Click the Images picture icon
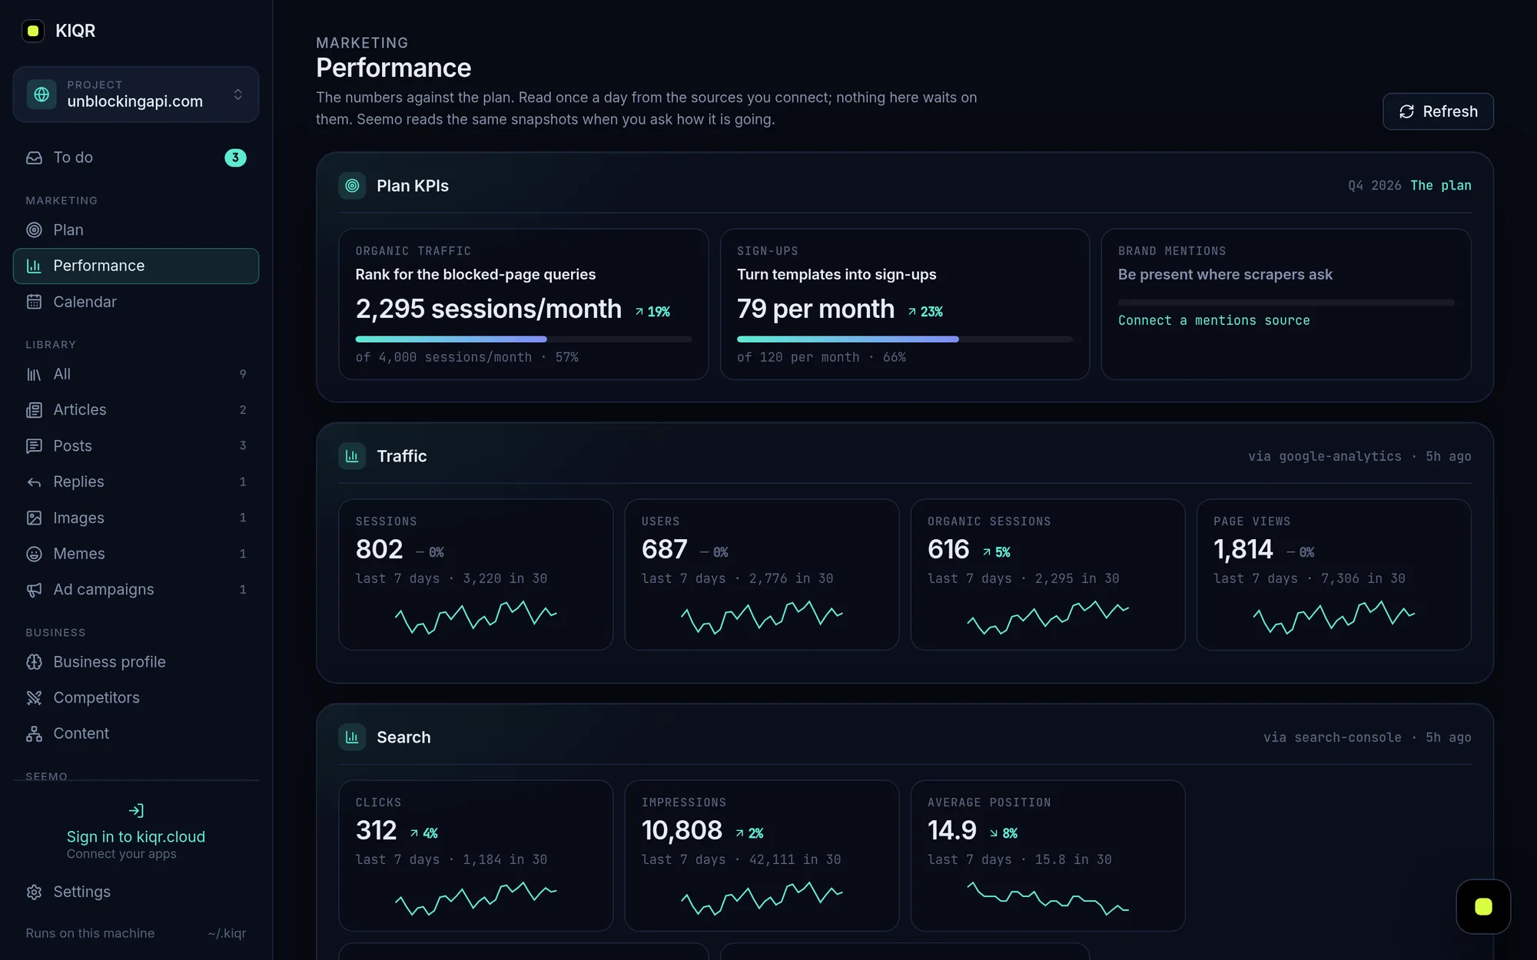This screenshot has height=960, width=1537. (x=34, y=518)
